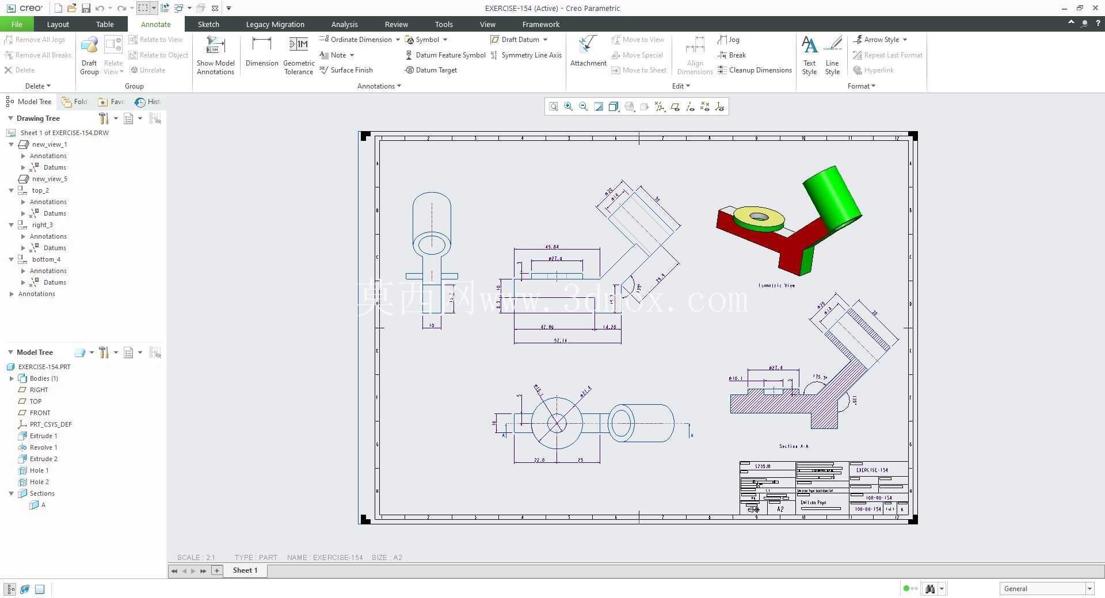Open the Sheet 1 tab
The width and height of the screenshot is (1105, 598).
click(245, 570)
